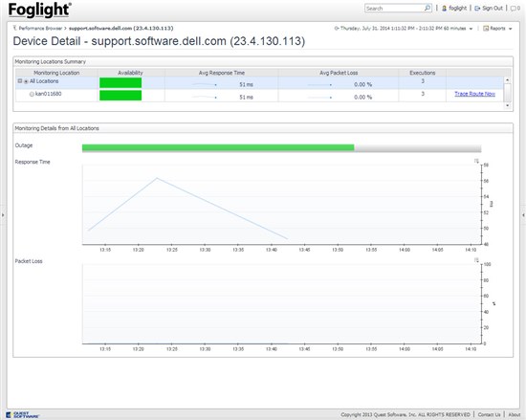526x420 pixels.
Task: Open the time range dropdown arrow
Action: click(471, 29)
